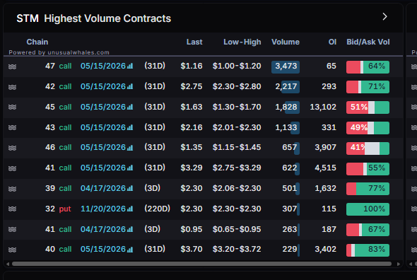Open the 05/15/2026 expiry link for 45 call
This screenshot has width=417, height=280.
pos(103,107)
